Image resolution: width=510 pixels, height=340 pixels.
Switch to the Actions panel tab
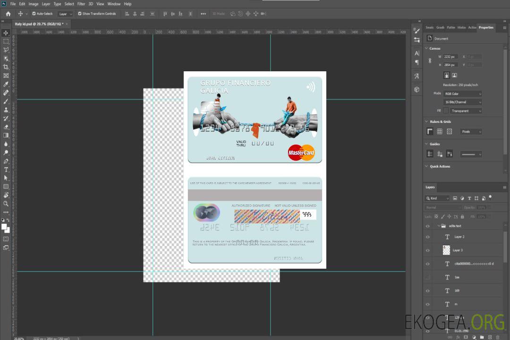click(x=472, y=27)
